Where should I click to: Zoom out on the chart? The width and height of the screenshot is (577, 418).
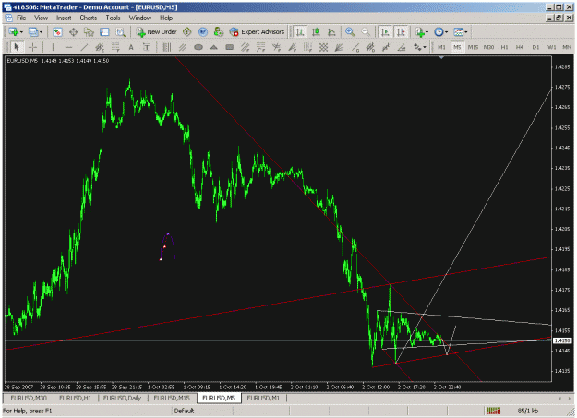366,32
